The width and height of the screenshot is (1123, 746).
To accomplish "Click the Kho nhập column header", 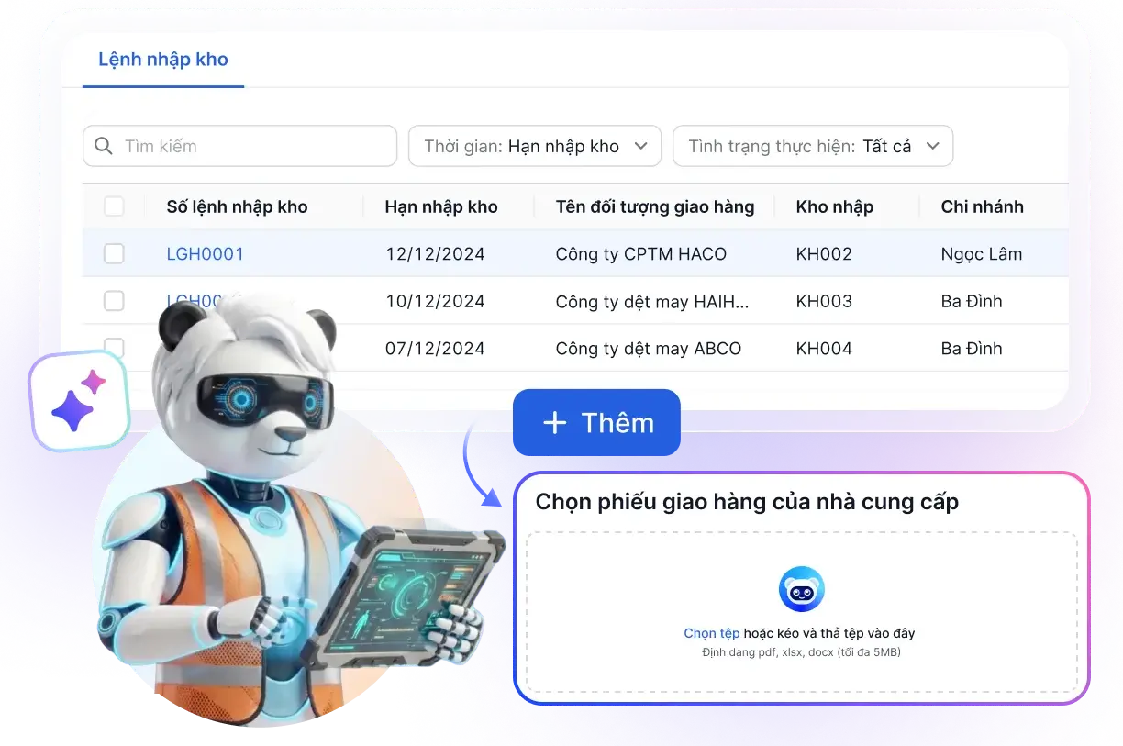I will point(835,206).
